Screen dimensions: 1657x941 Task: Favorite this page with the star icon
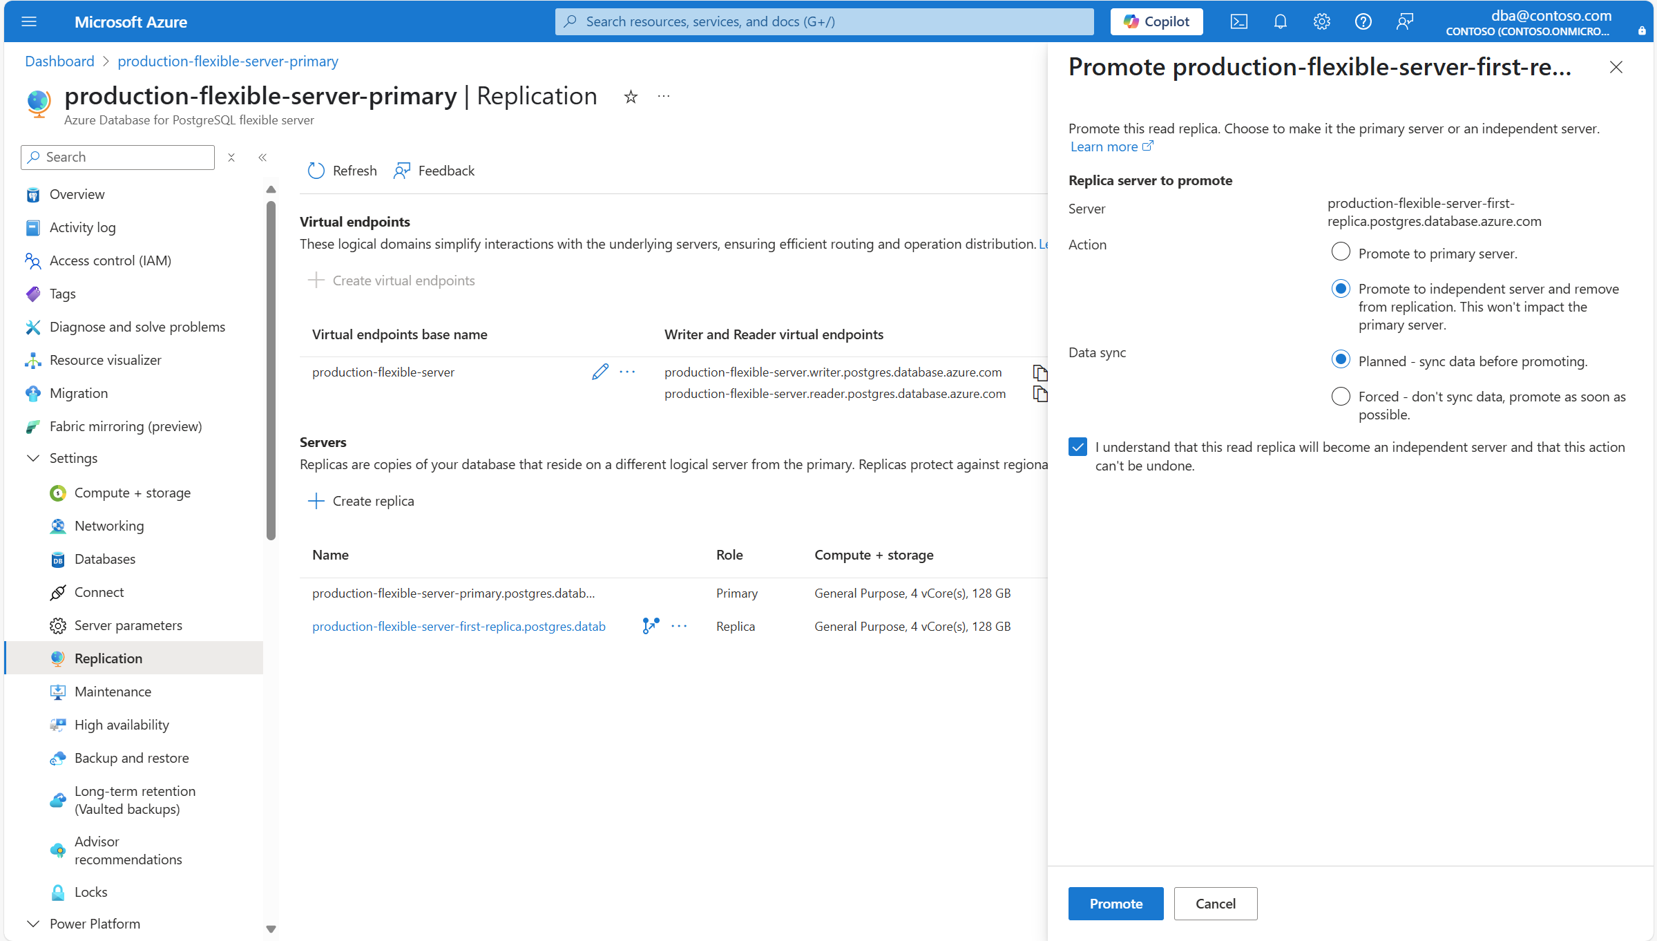pyautogui.click(x=630, y=97)
